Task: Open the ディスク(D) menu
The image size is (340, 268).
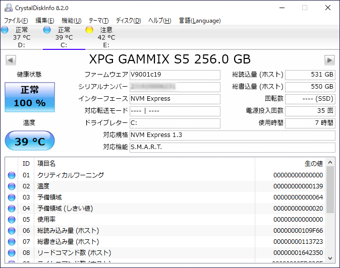Action: coord(128,21)
